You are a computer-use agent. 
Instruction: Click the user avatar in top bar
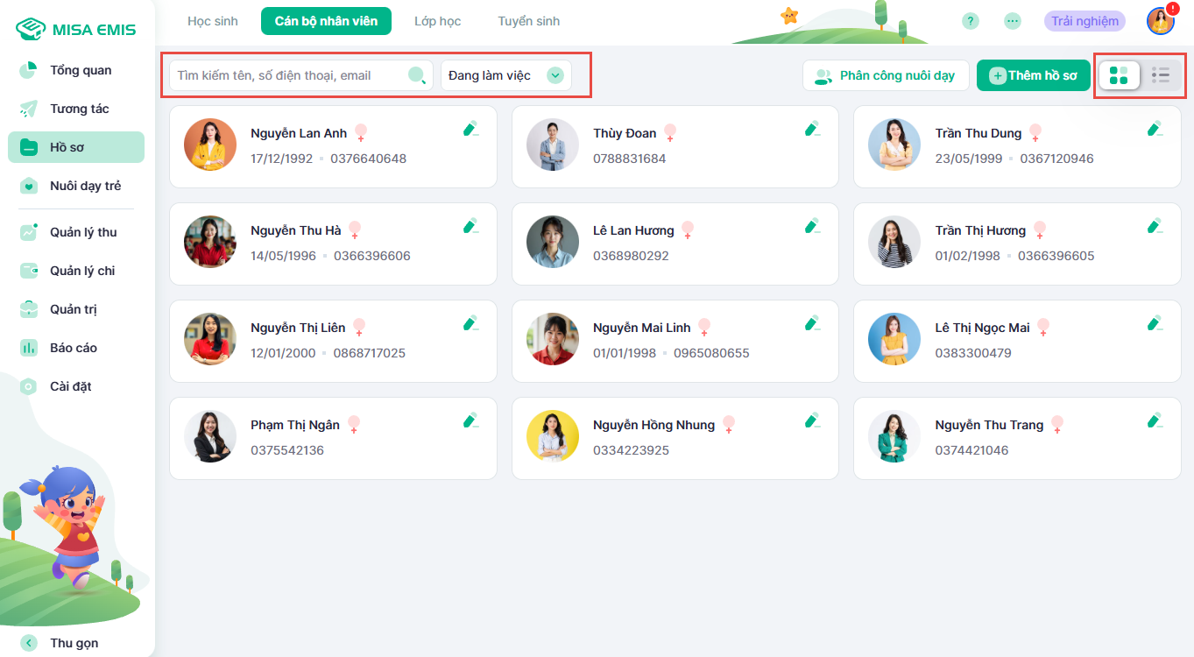(x=1160, y=21)
